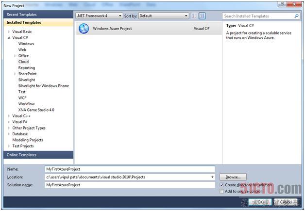The width and height of the screenshot is (305, 211).
Task: Select the Installed Templates section
Action: pyautogui.click(x=38, y=22)
